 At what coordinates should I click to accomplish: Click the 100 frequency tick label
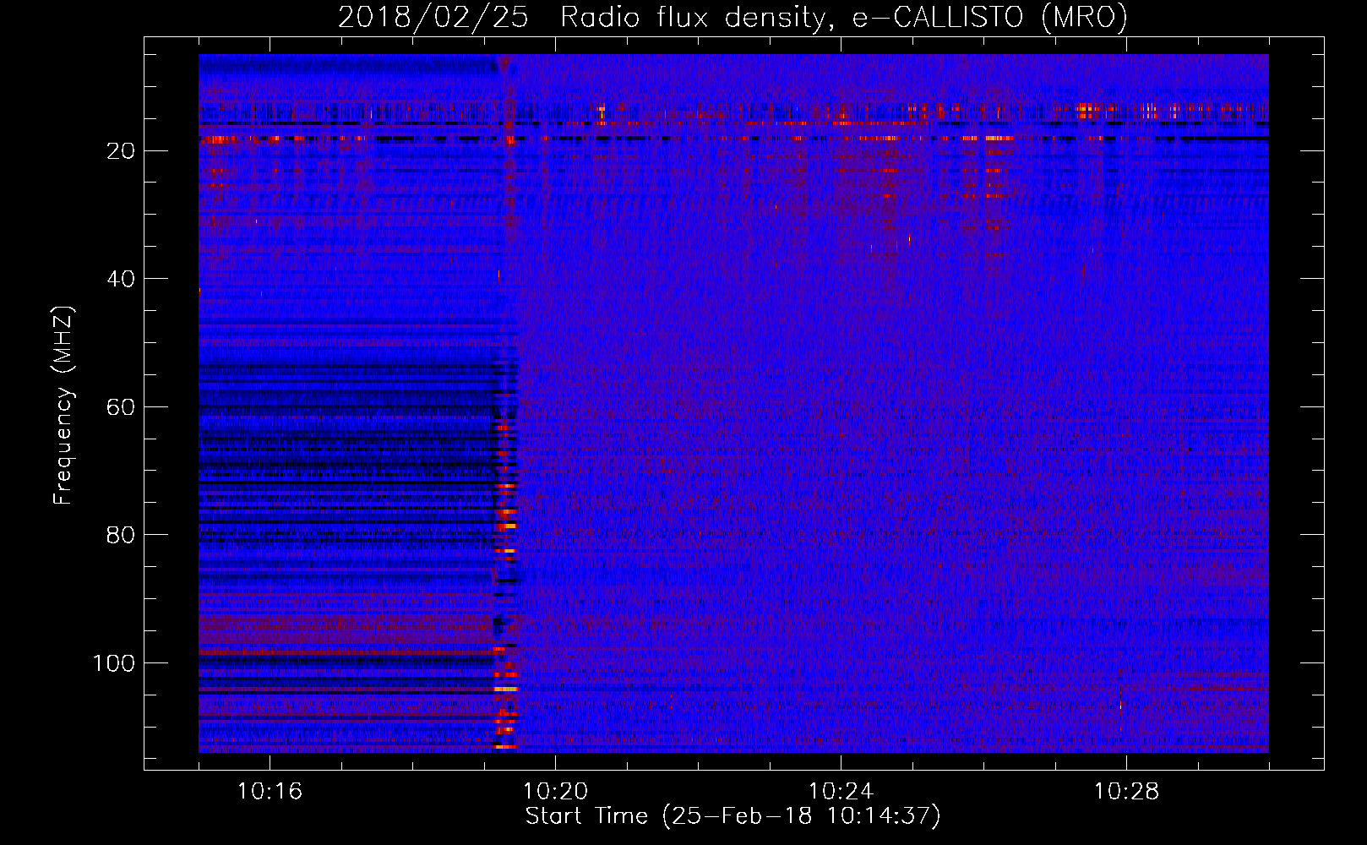pos(114,663)
